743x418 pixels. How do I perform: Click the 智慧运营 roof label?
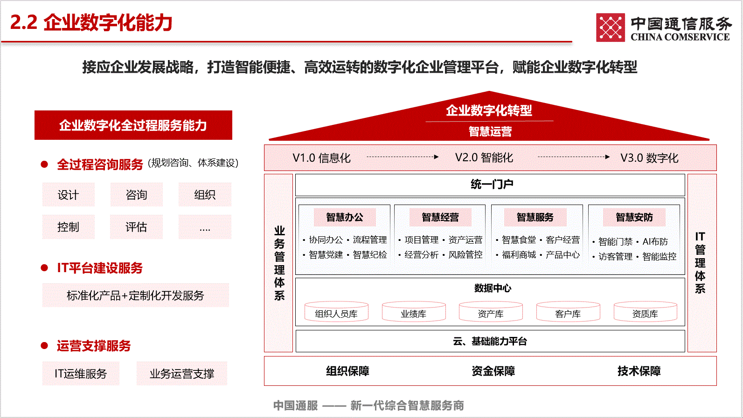pos(490,131)
